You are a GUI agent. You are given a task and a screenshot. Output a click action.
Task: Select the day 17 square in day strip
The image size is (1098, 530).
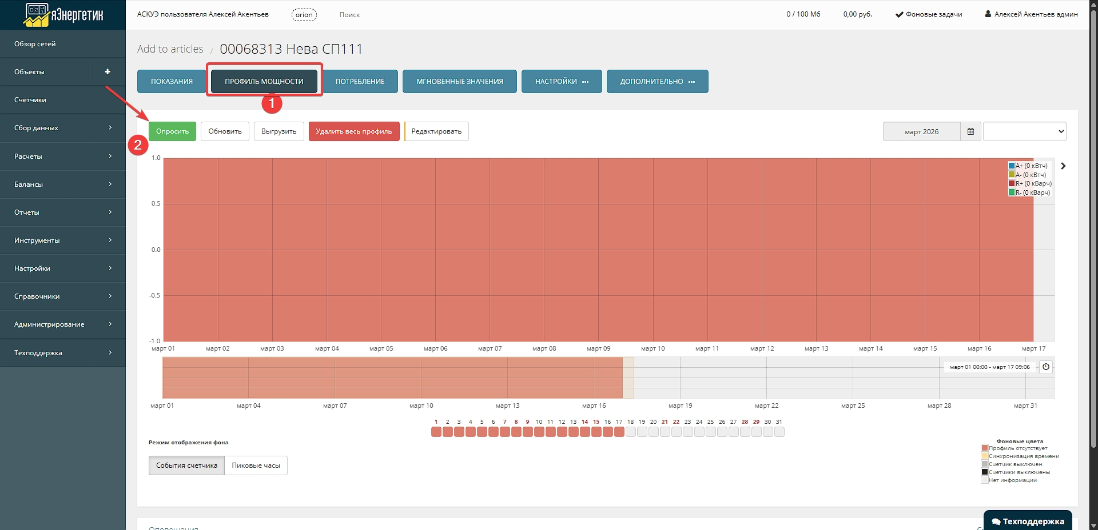click(x=619, y=432)
